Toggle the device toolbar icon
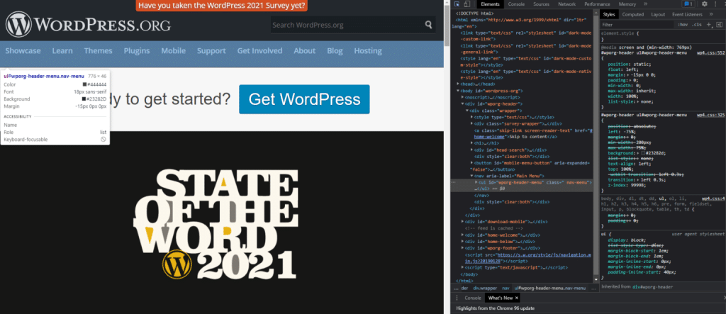The width and height of the screenshot is (726, 314). point(466,4)
